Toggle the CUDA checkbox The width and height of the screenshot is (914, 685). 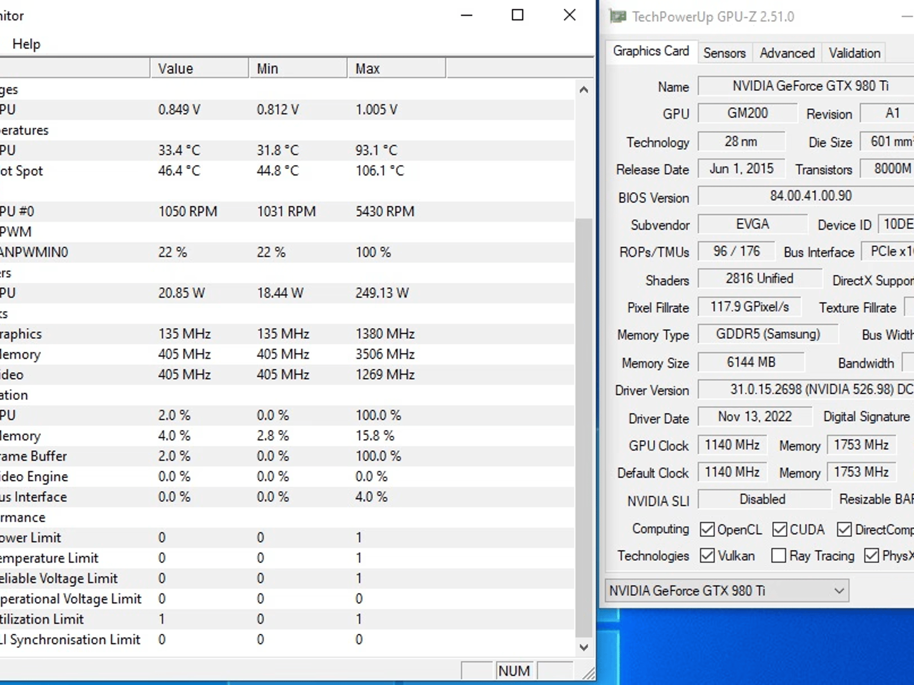pos(779,529)
